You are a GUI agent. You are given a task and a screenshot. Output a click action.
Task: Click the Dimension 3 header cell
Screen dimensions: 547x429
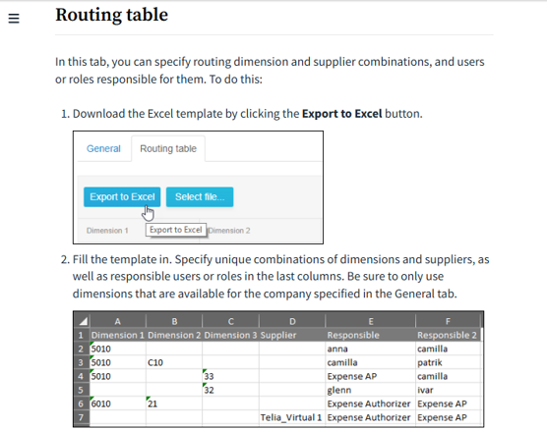pyautogui.click(x=230, y=335)
